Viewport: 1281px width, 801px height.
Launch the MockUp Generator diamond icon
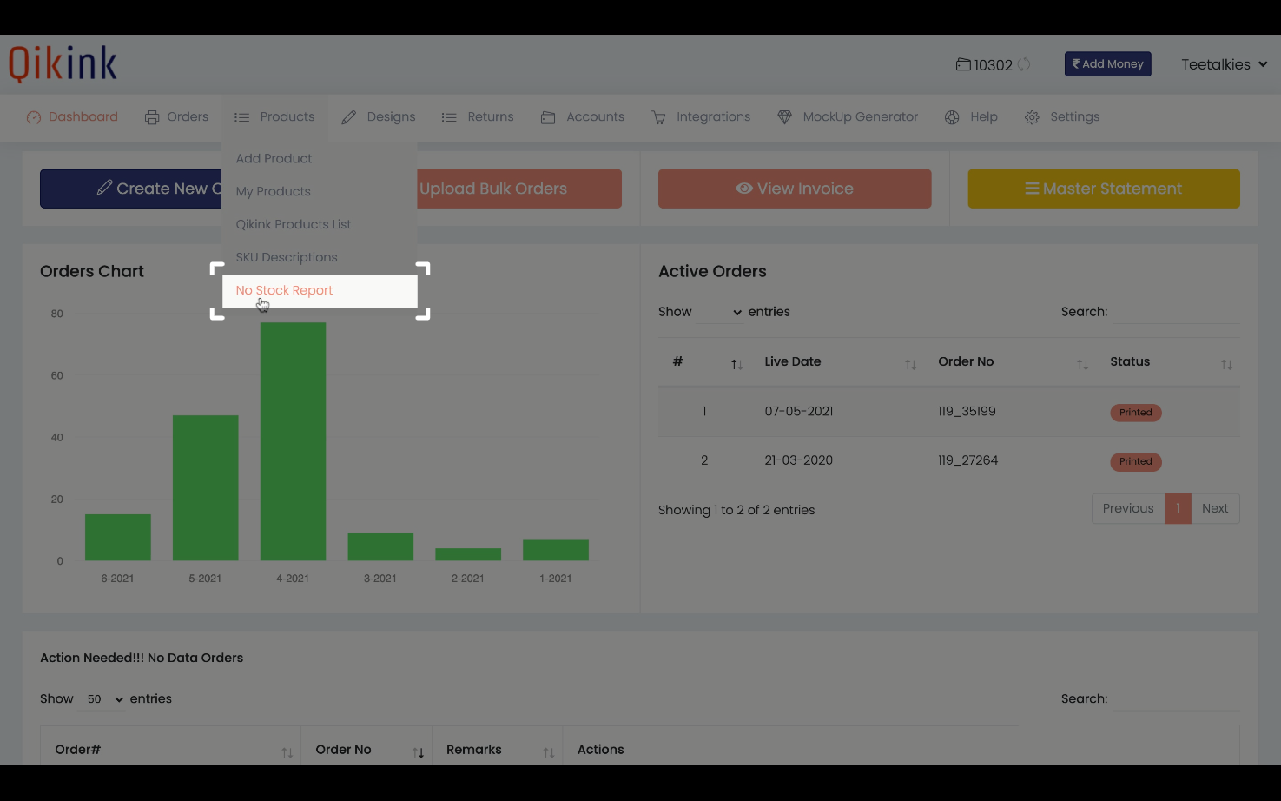[x=784, y=116]
